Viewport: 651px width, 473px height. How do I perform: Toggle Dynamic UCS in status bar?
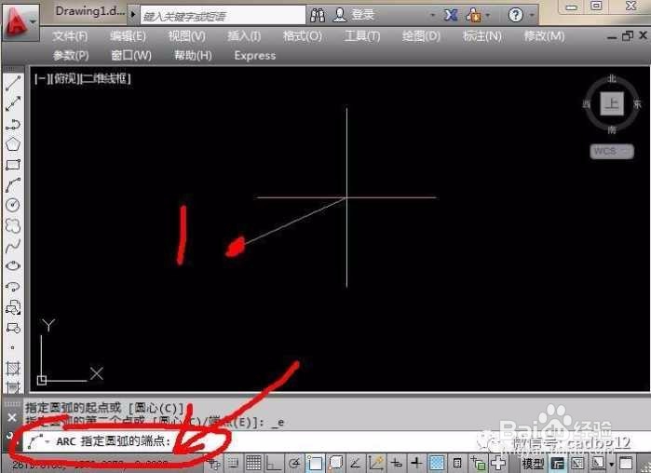375,463
